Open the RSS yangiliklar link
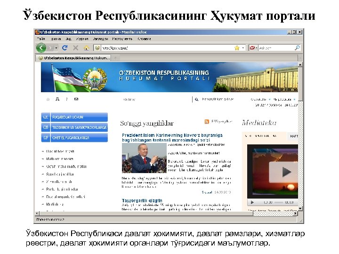Viewport: 339px width, 254px height. tap(222, 122)
